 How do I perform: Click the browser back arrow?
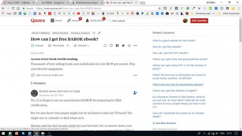[3, 8]
